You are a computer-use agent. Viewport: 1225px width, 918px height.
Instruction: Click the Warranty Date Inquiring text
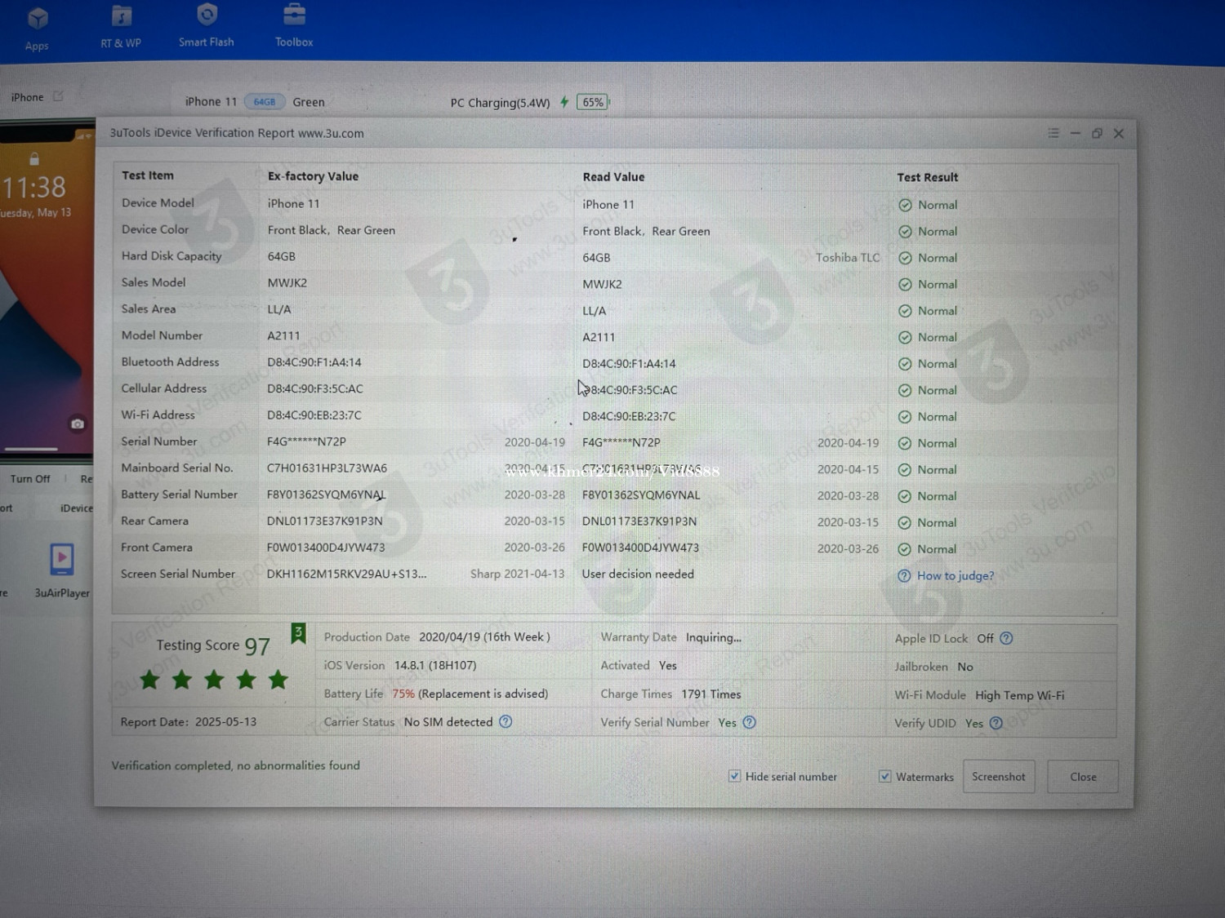pos(714,637)
